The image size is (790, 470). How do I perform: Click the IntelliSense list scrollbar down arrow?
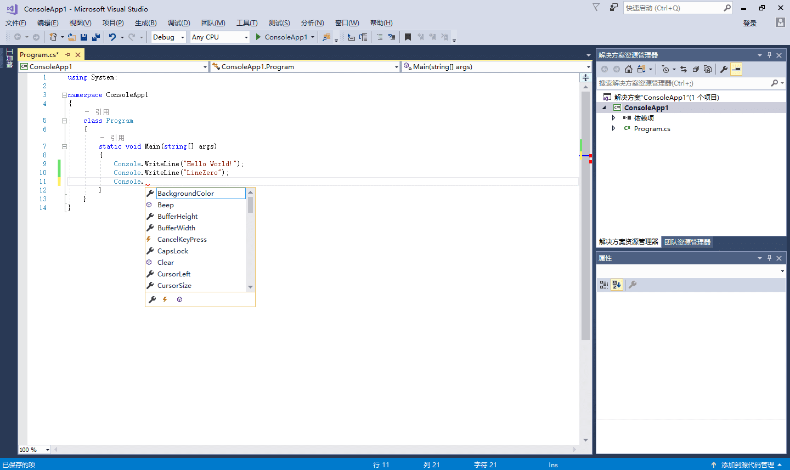(250, 287)
